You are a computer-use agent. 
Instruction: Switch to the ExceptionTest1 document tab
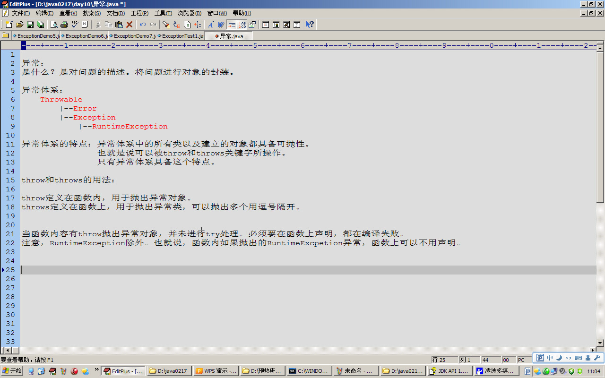[x=181, y=36]
